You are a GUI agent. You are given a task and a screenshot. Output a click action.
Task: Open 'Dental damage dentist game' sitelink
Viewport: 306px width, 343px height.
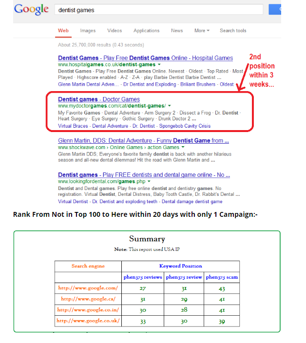click(192, 202)
